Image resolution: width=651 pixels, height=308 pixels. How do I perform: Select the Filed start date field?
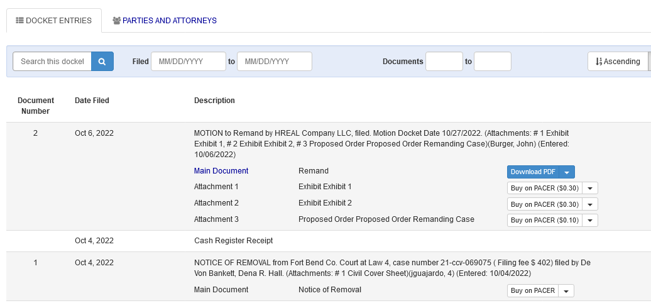tap(189, 62)
